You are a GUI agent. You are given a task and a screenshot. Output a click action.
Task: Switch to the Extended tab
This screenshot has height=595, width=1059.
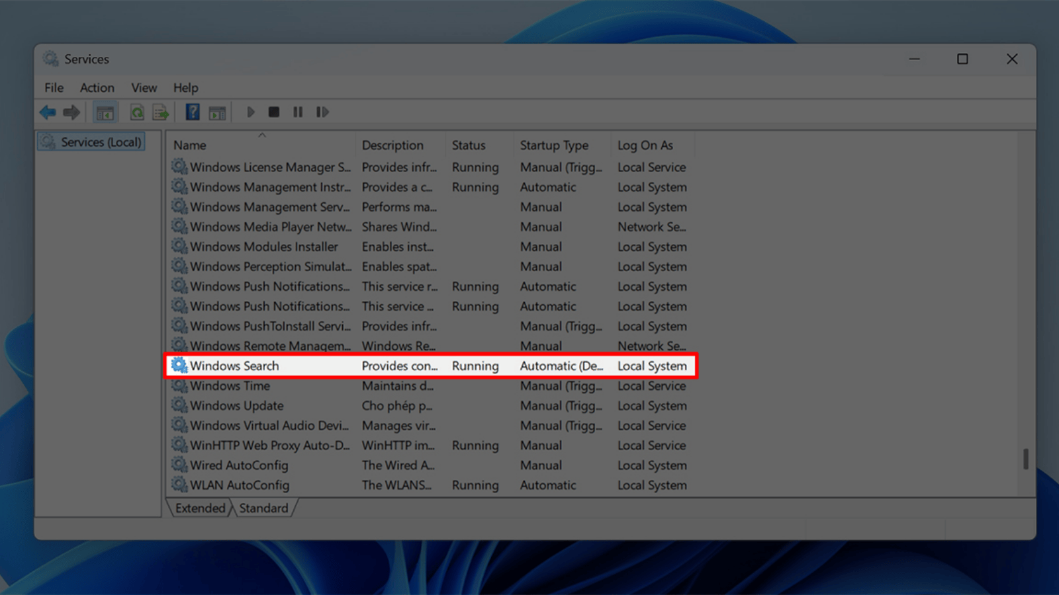click(200, 508)
